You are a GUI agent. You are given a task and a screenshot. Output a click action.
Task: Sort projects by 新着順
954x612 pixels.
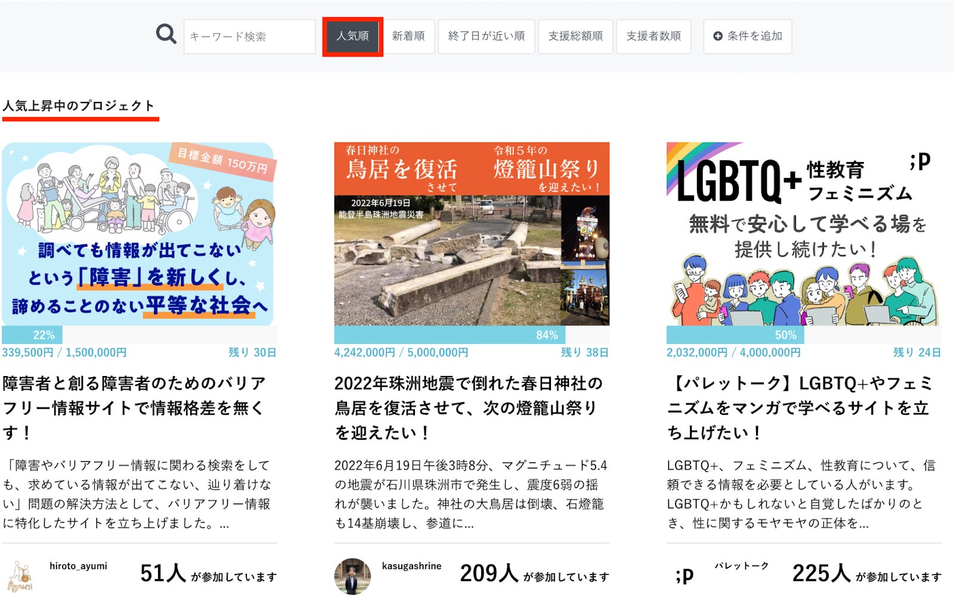coord(408,36)
